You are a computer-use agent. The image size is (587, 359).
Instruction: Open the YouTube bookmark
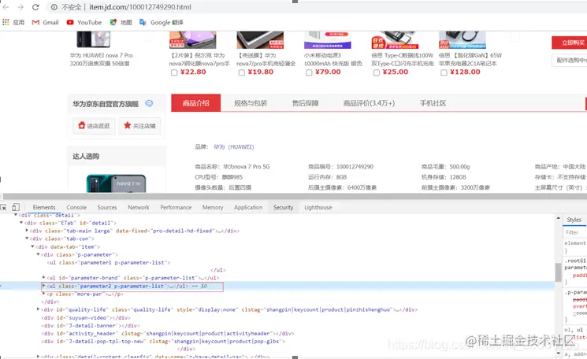coord(84,22)
